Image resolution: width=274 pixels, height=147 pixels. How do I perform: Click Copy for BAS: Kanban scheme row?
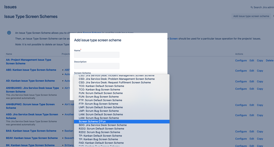pos(260,131)
